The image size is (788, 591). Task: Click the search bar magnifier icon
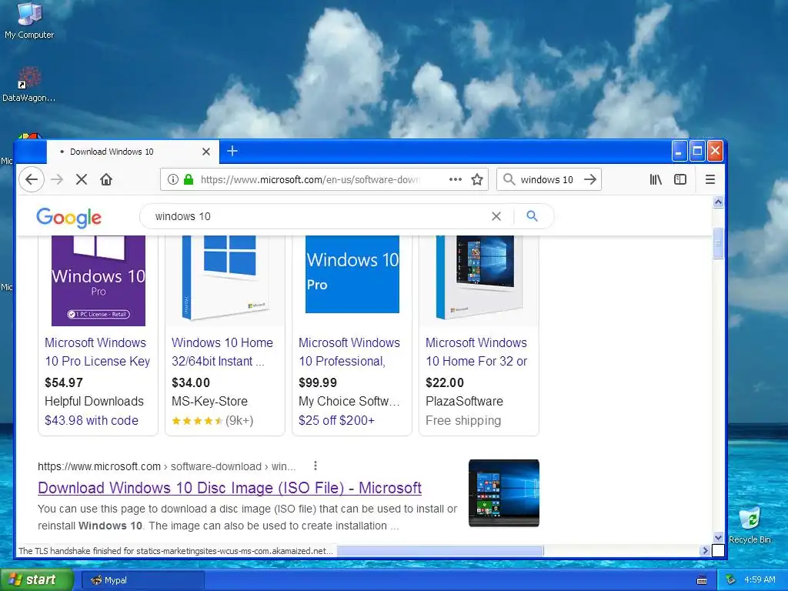(509, 179)
